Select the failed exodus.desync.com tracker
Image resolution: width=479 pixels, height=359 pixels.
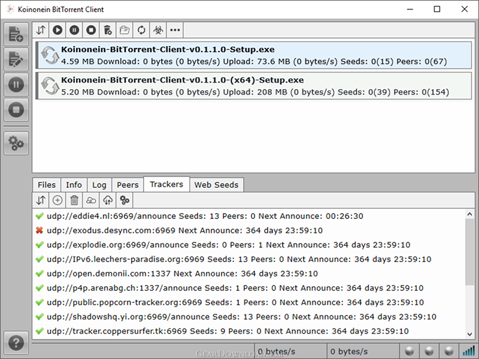click(x=249, y=230)
